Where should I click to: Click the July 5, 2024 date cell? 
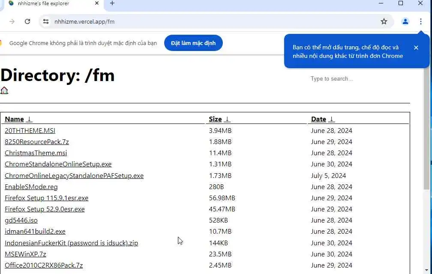point(328,176)
